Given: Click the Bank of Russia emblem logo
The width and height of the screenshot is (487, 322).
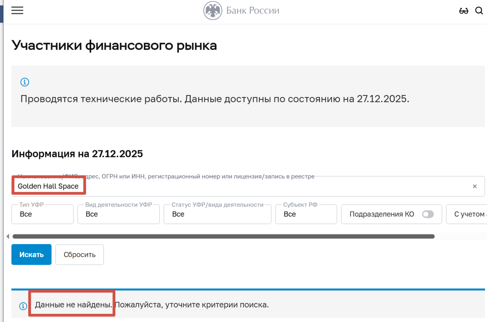Looking at the screenshot, I should click(x=212, y=11).
